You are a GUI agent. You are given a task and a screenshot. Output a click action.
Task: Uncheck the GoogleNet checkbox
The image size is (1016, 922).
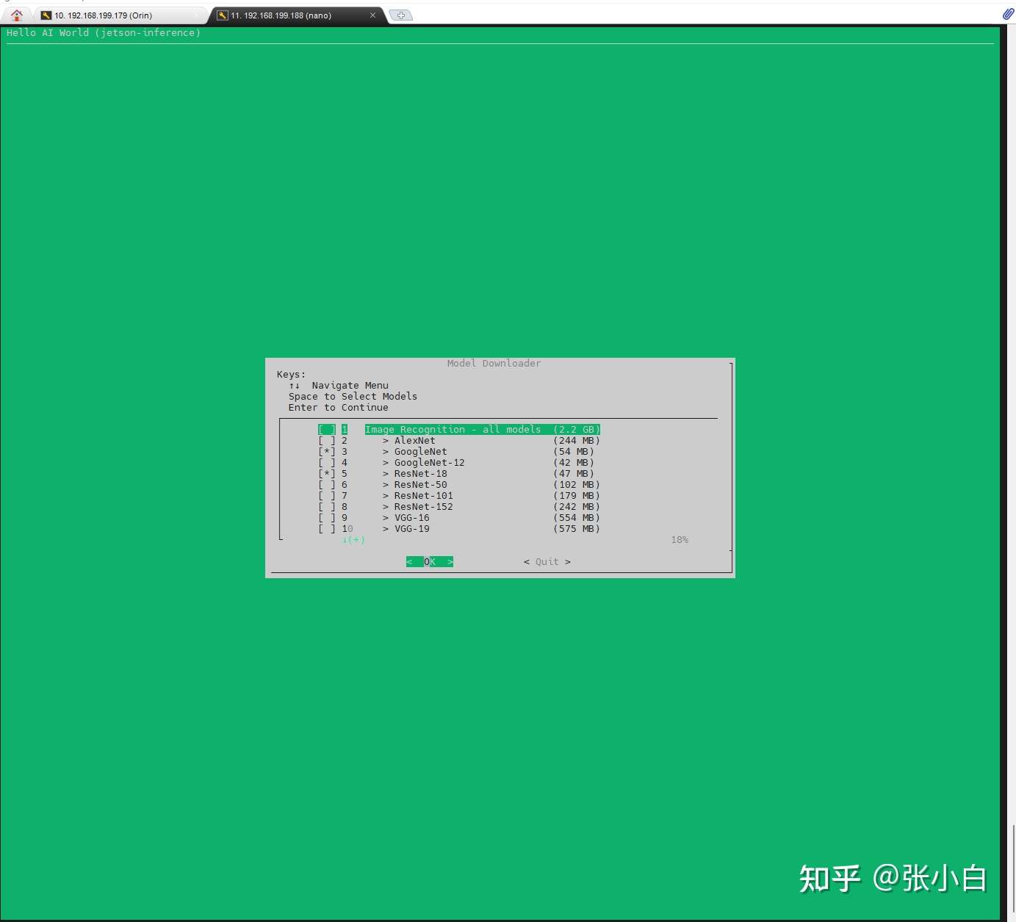coord(327,452)
